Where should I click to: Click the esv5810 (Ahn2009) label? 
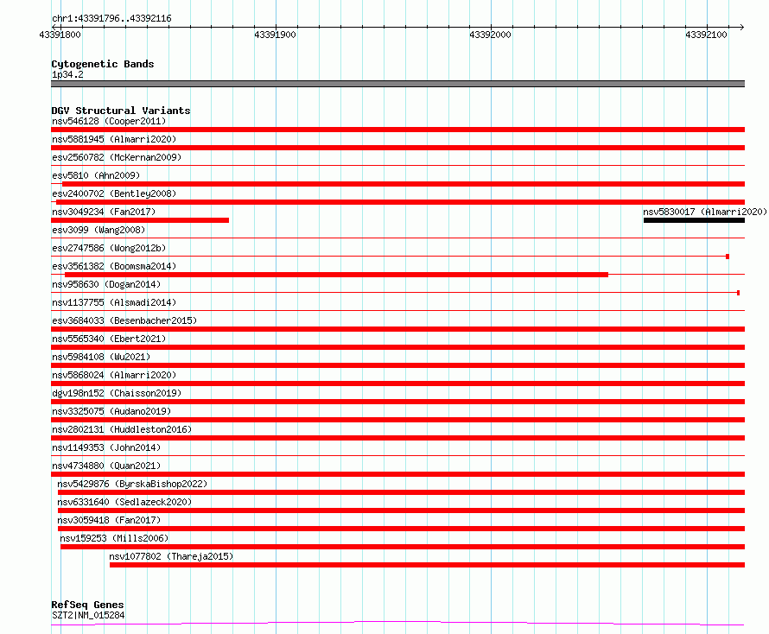[x=96, y=175]
